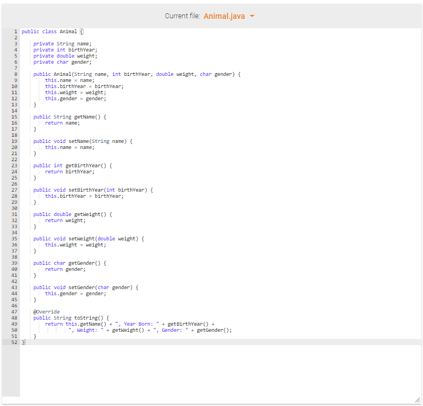Click the Animal constructor signature on line 8
The image size is (423, 406).
(137, 74)
